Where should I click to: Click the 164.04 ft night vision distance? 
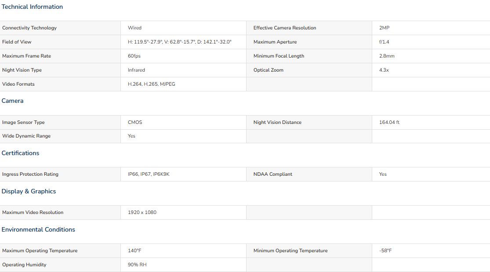pos(389,122)
